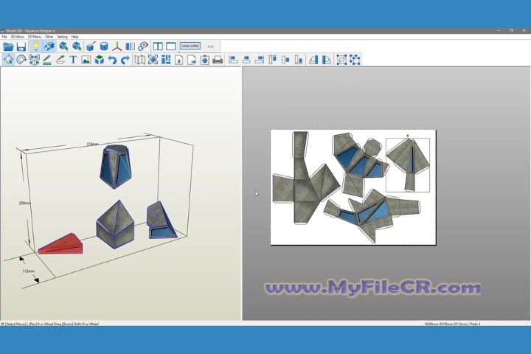Select the edge color pencil tool

click(47, 60)
